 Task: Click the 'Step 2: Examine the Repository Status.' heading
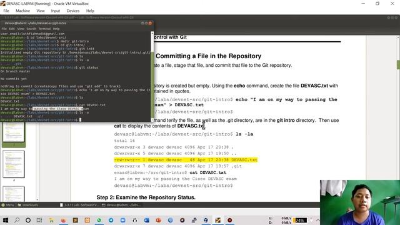pyautogui.click(x=146, y=197)
